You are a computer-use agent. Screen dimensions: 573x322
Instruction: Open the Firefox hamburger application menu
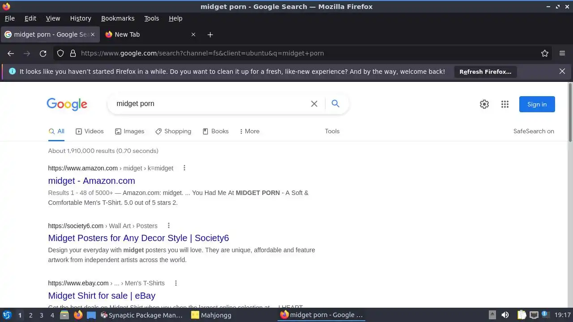(x=562, y=53)
